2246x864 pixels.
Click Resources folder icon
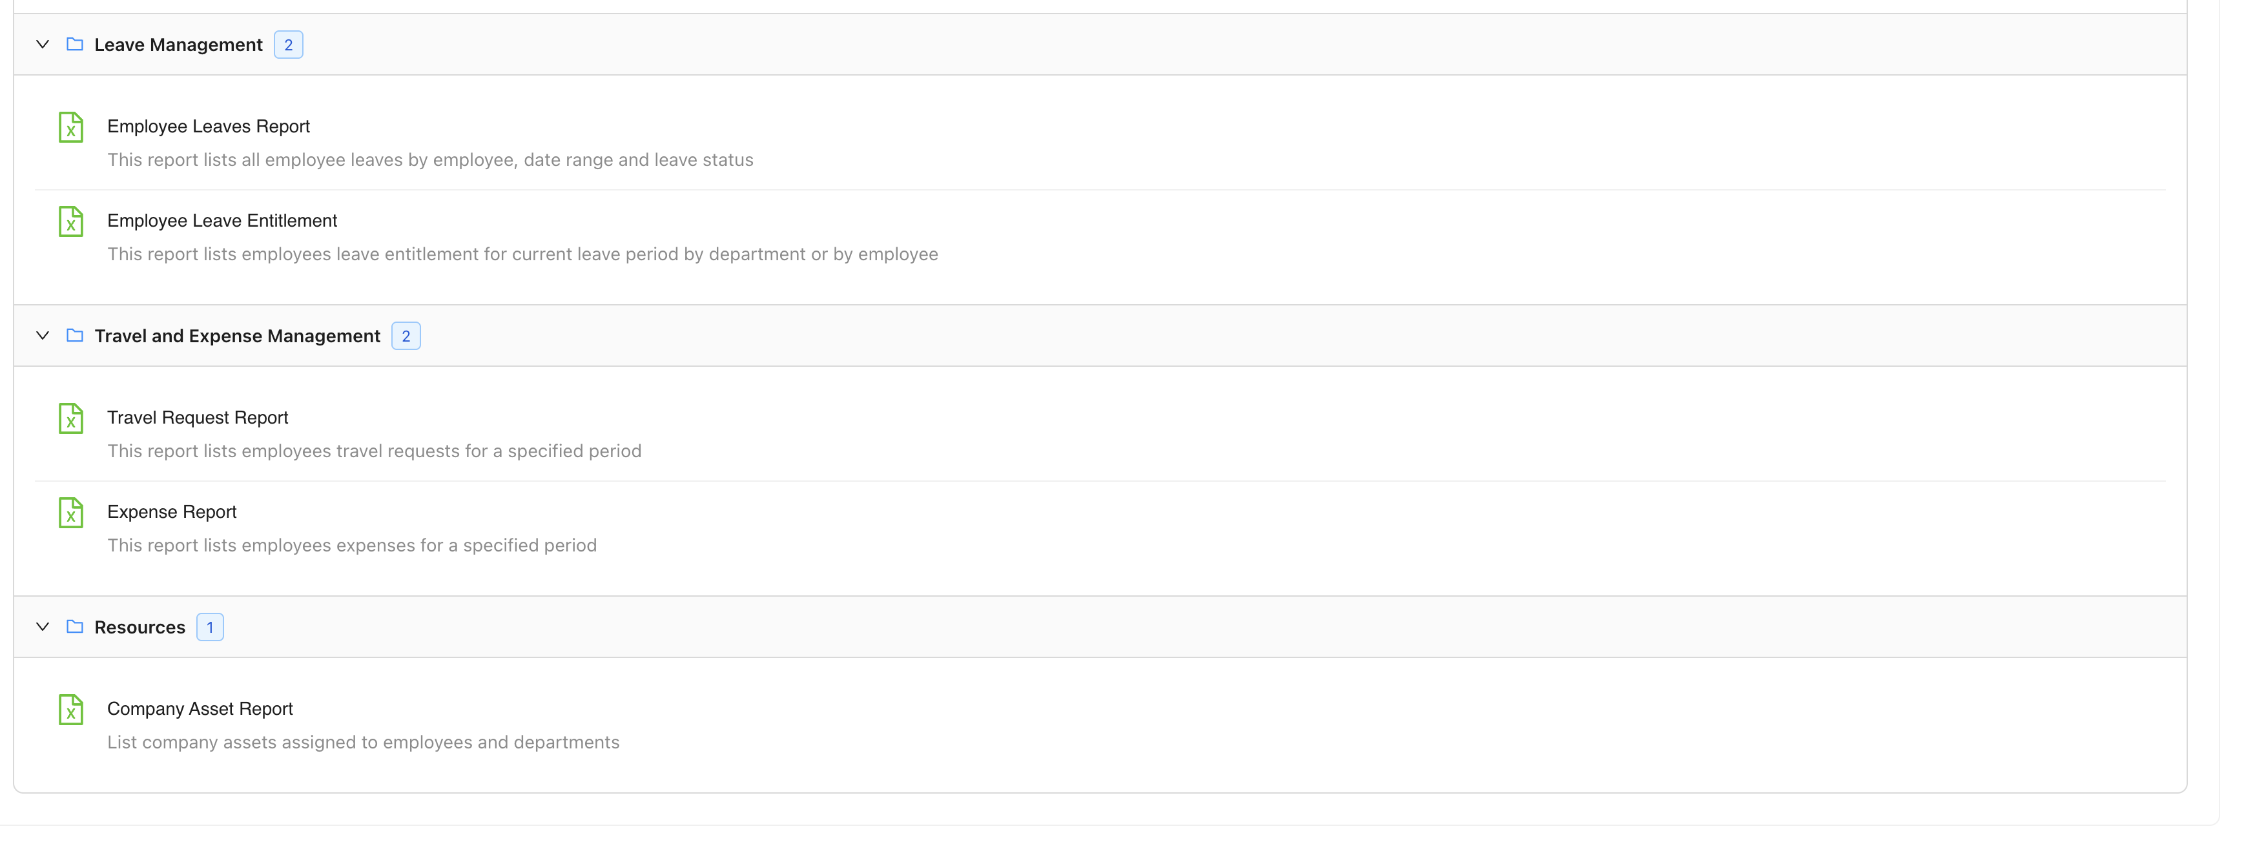click(x=75, y=627)
